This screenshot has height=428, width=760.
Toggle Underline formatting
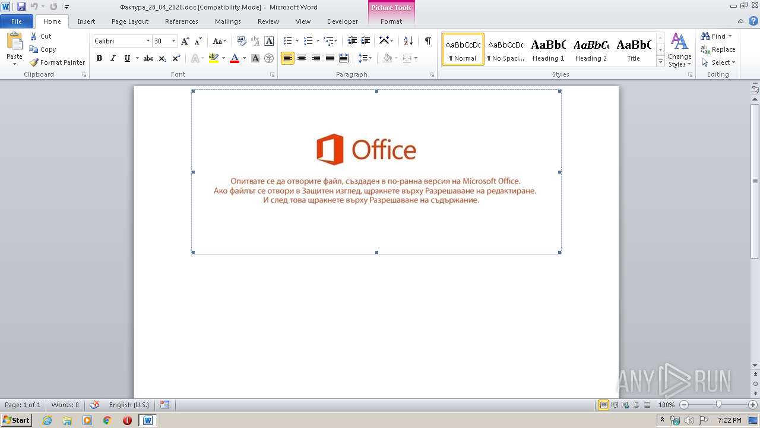coord(127,58)
